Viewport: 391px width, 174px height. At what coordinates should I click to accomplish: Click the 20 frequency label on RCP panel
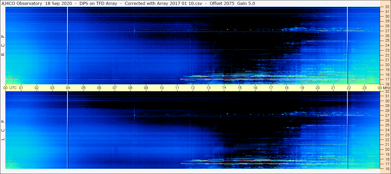point(387,65)
